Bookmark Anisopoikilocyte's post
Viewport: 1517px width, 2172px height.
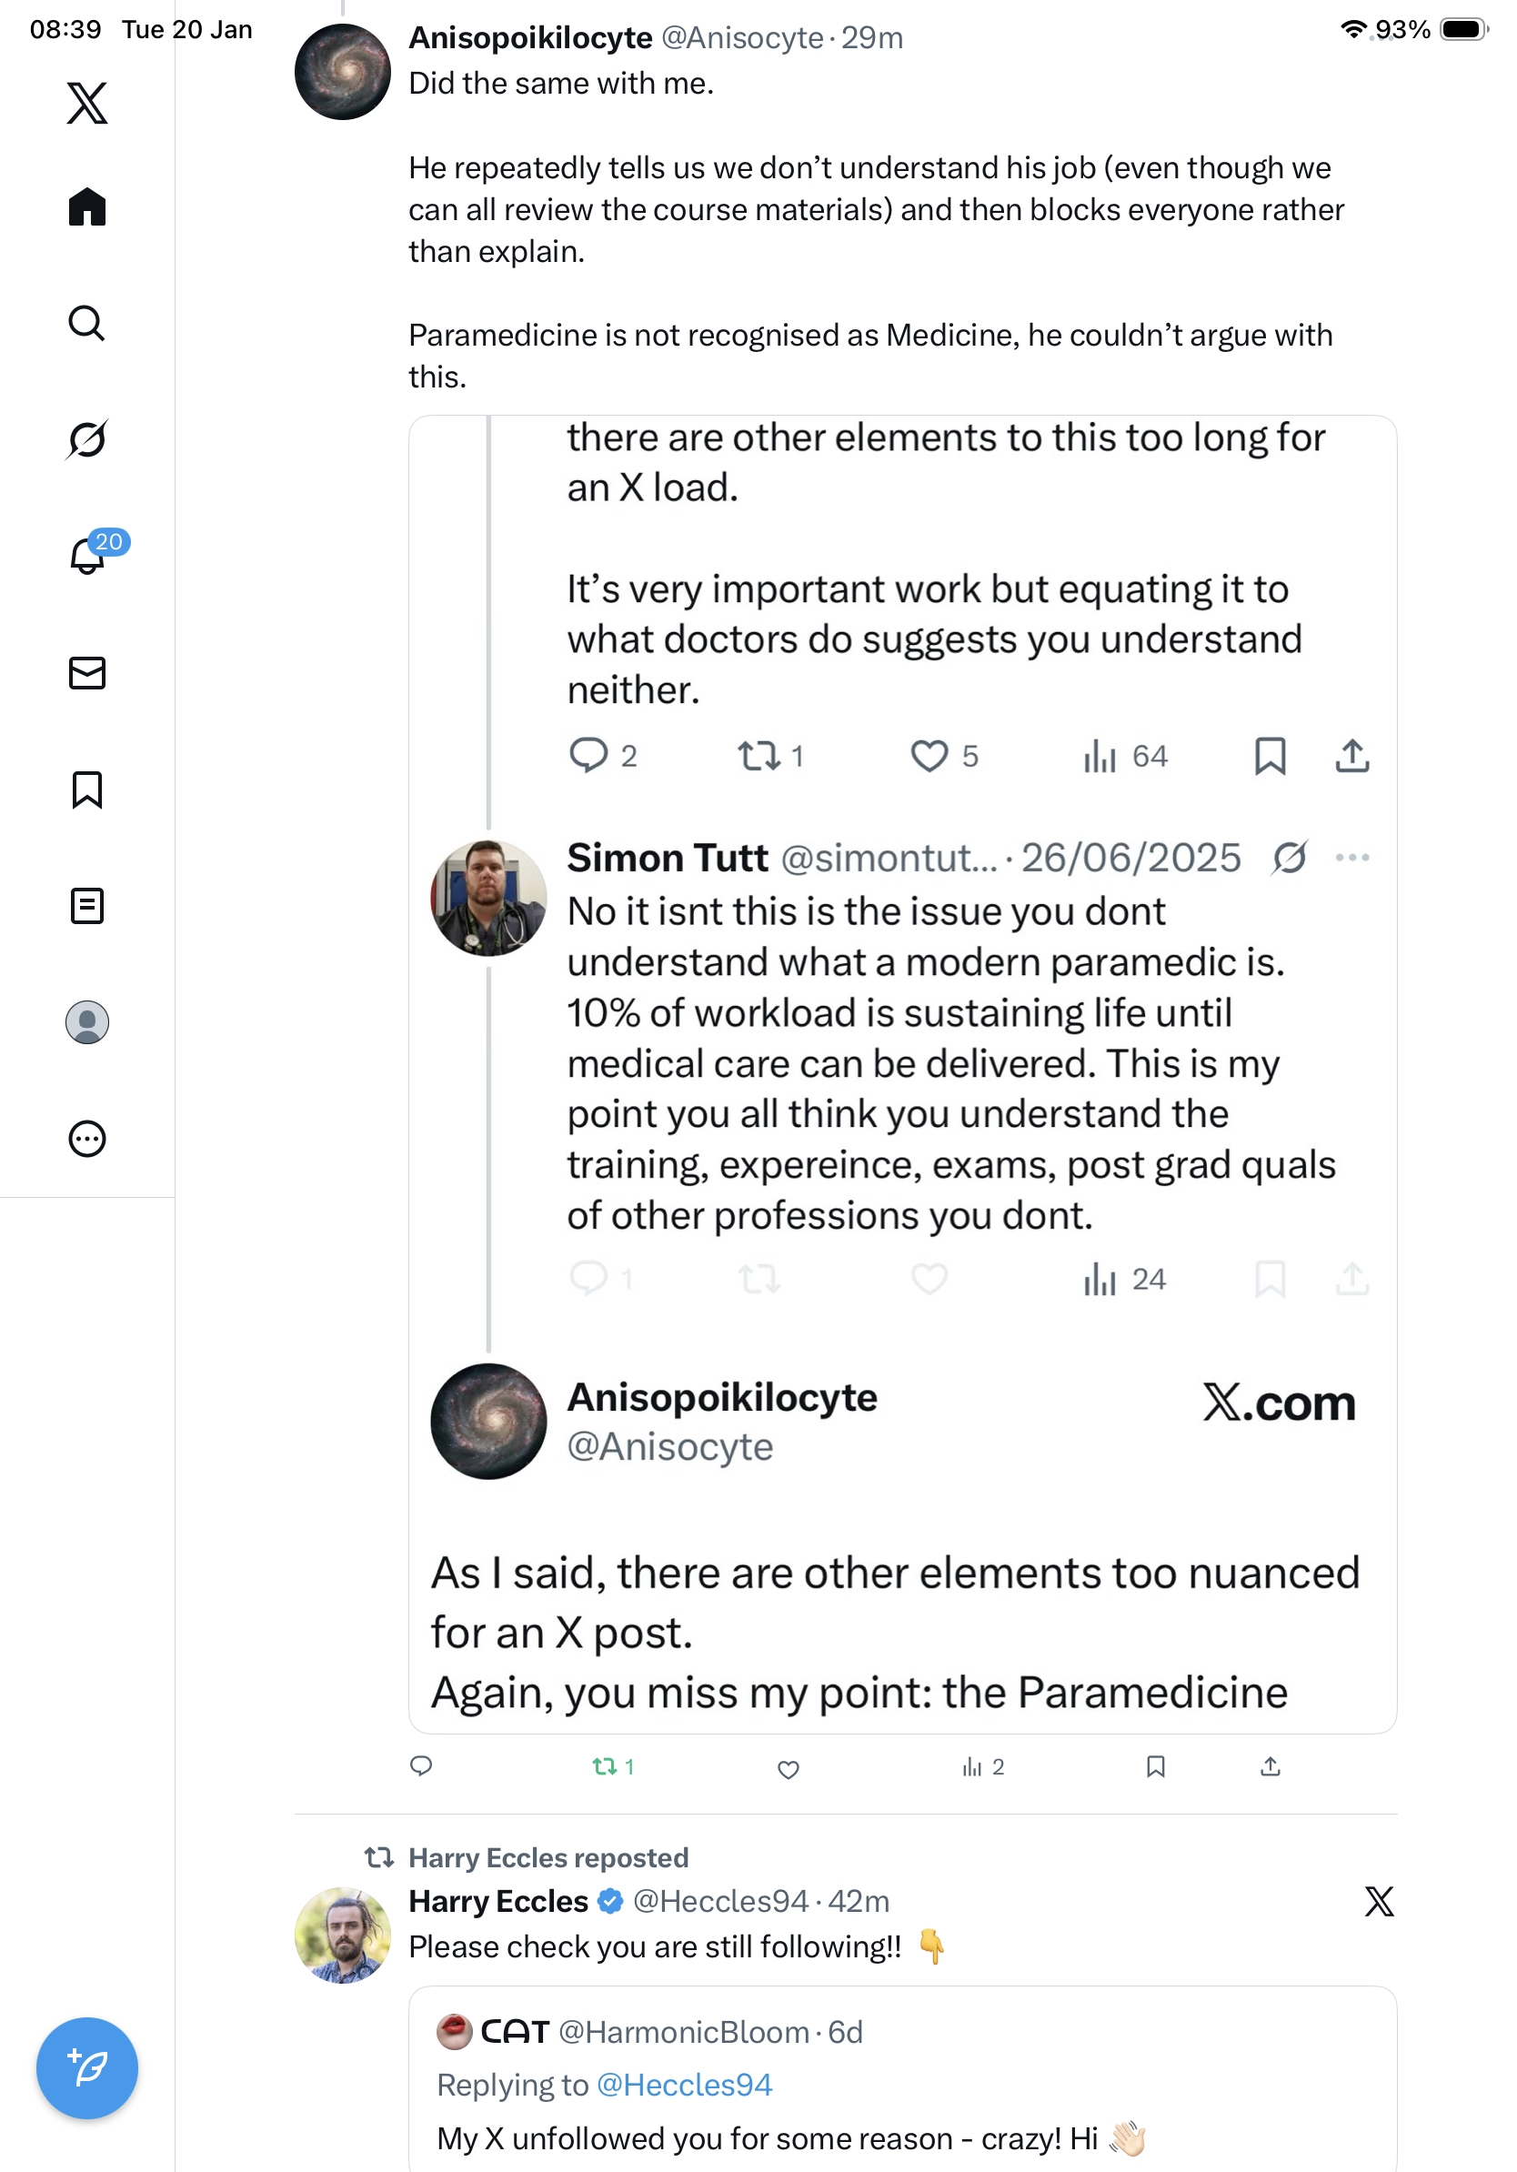[1155, 1766]
